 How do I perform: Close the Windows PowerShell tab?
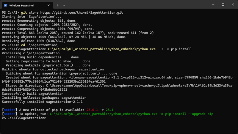48,5
